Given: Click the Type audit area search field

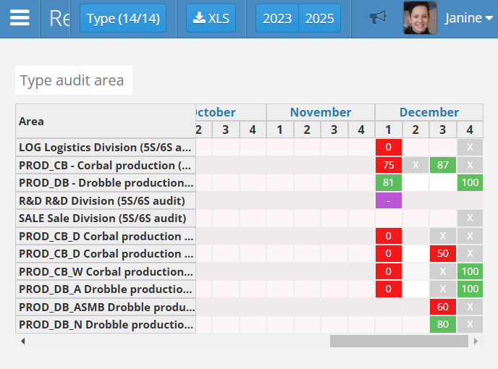Looking at the screenshot, I should click(x=73, y=80).
